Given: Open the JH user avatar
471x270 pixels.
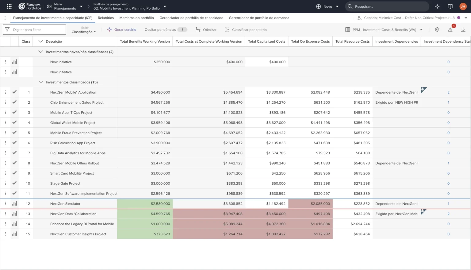Looking at the screenshot, I should (463, 6).
